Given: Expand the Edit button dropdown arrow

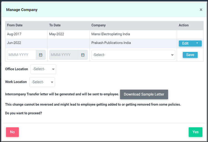Looking at the screenshot, I should 197,43.
